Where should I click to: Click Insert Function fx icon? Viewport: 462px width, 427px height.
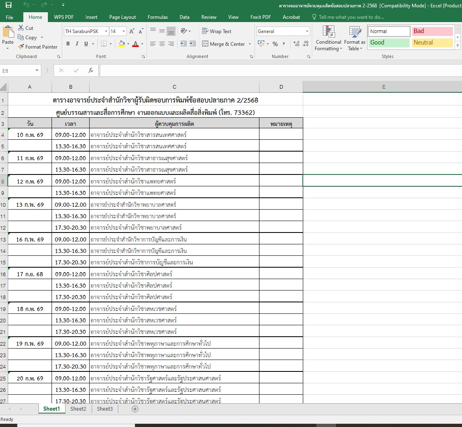click(91, 70)
